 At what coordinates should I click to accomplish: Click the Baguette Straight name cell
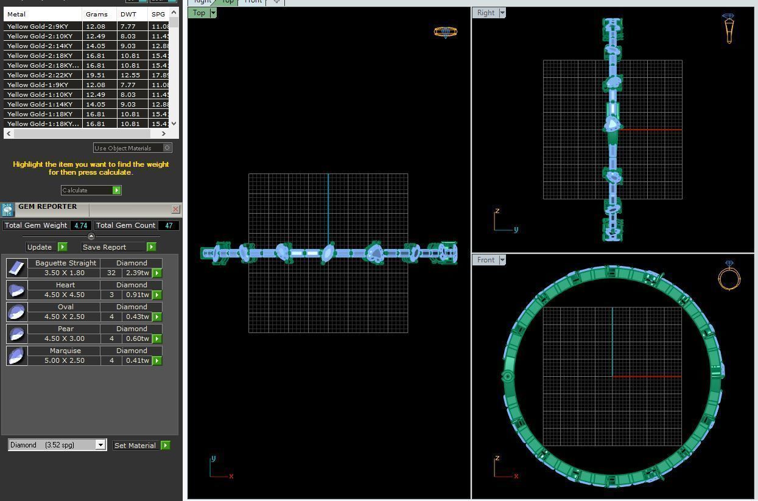[65, 263]
